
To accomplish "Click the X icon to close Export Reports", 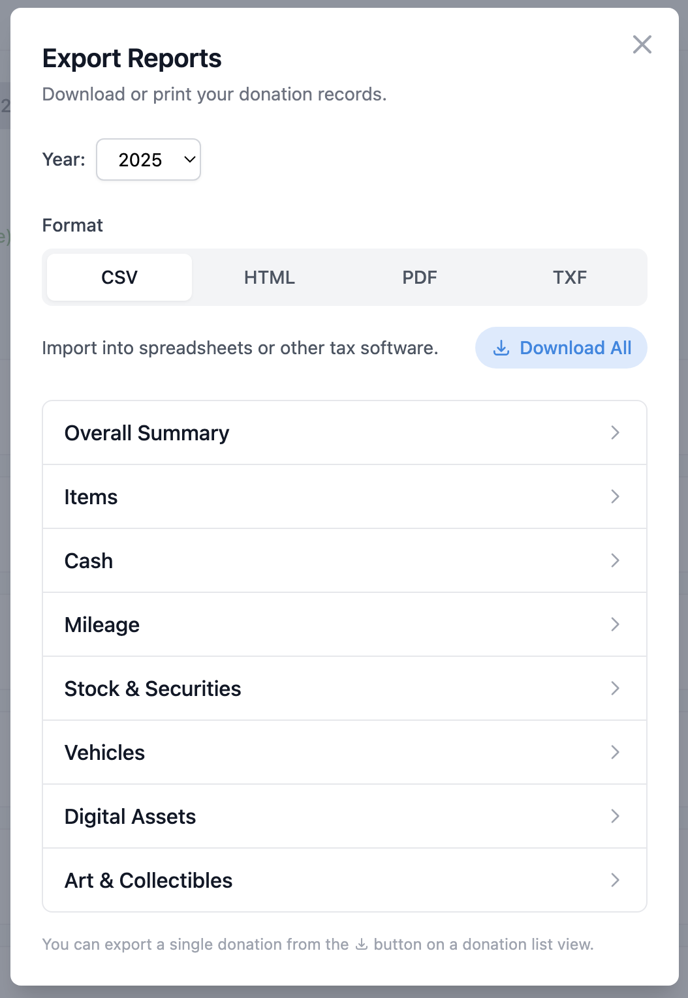I will [x=642, y=44].
